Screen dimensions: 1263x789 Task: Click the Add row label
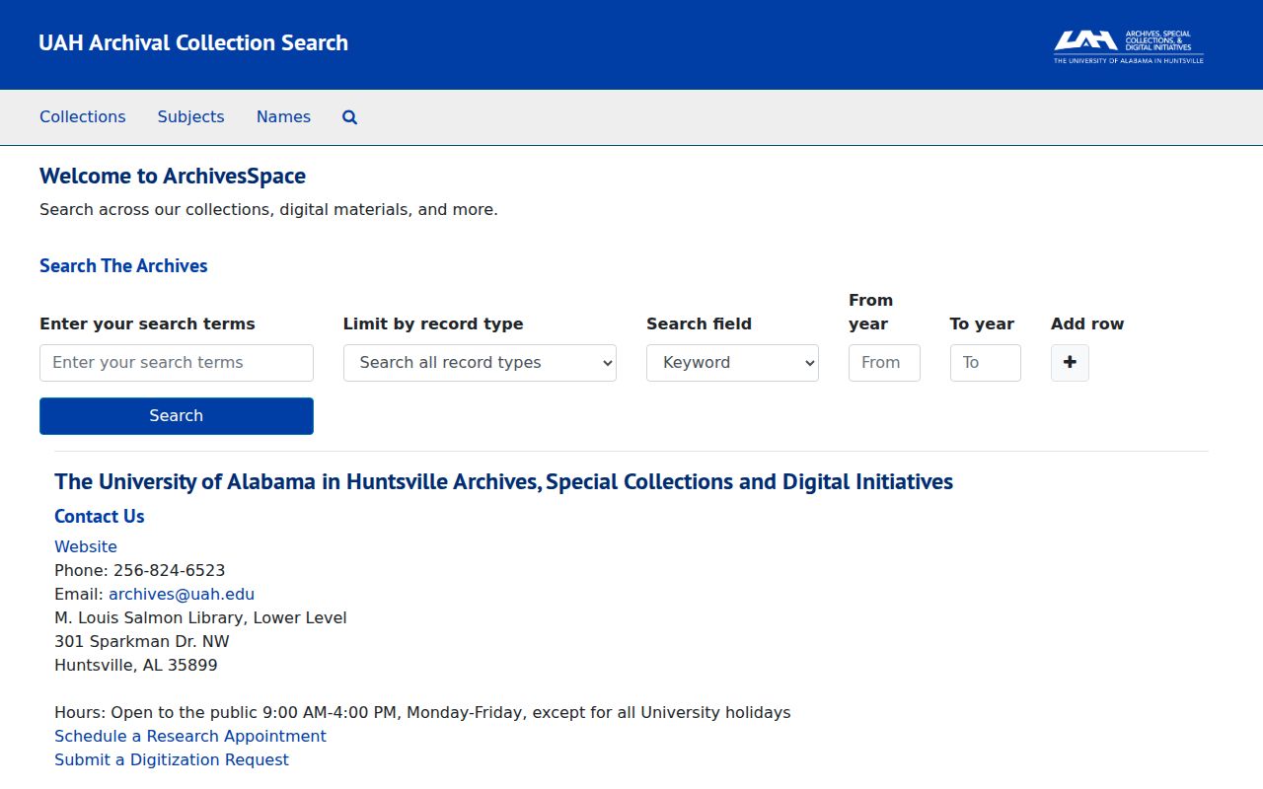pos(1087,323)
